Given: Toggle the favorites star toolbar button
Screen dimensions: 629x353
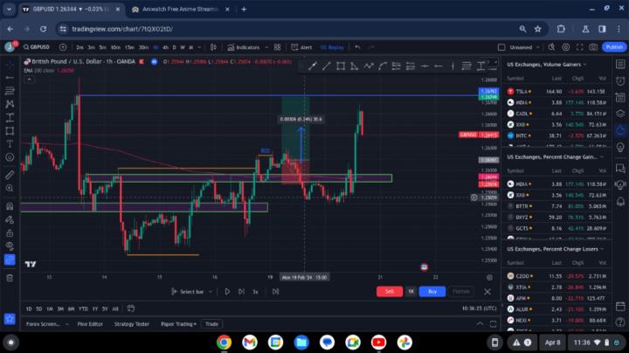Looking at the screenshot, I should click(x=10, y=319).
